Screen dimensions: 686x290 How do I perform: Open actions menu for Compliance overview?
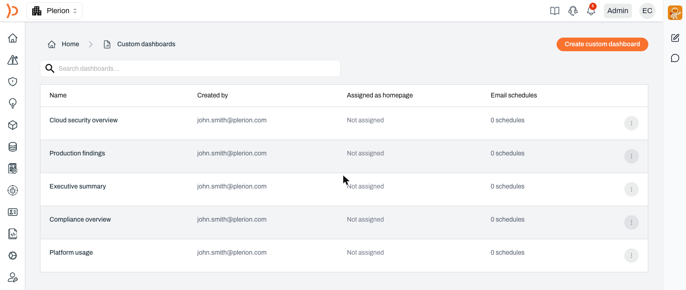(631, 222)
